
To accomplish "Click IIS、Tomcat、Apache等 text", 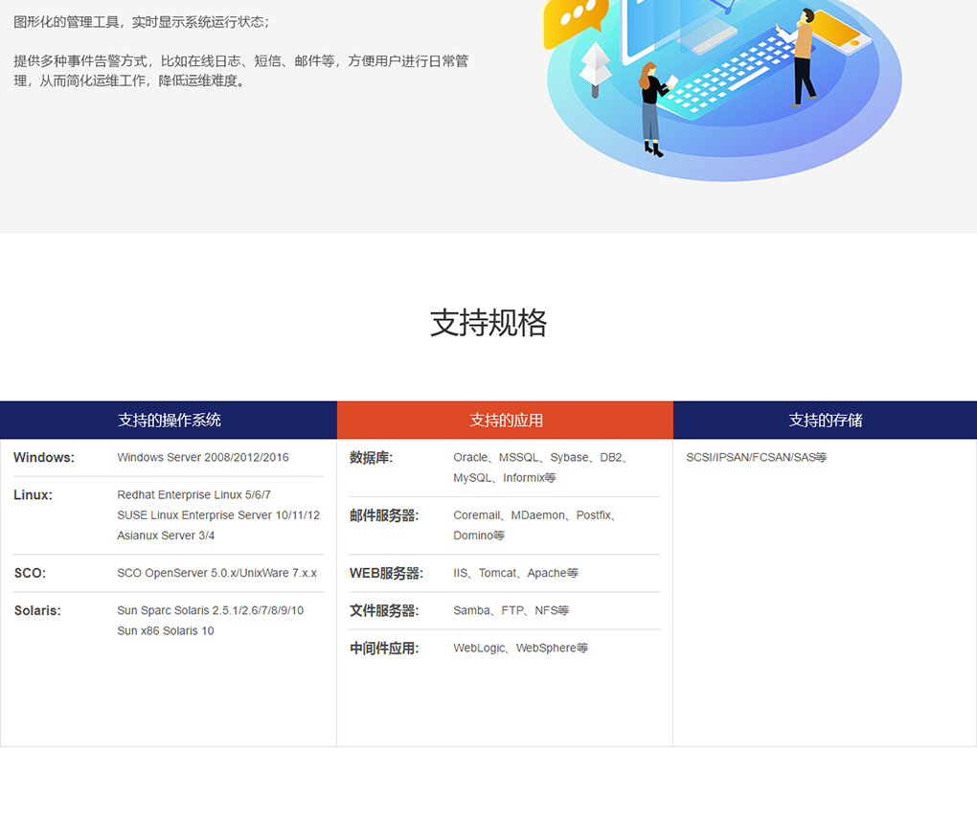I will click(515, 573).
